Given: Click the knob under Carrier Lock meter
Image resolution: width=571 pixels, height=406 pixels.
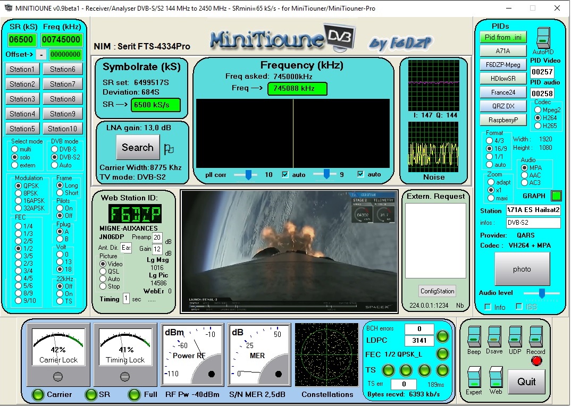Looking at the screenshot, I should tap(58, 377).
